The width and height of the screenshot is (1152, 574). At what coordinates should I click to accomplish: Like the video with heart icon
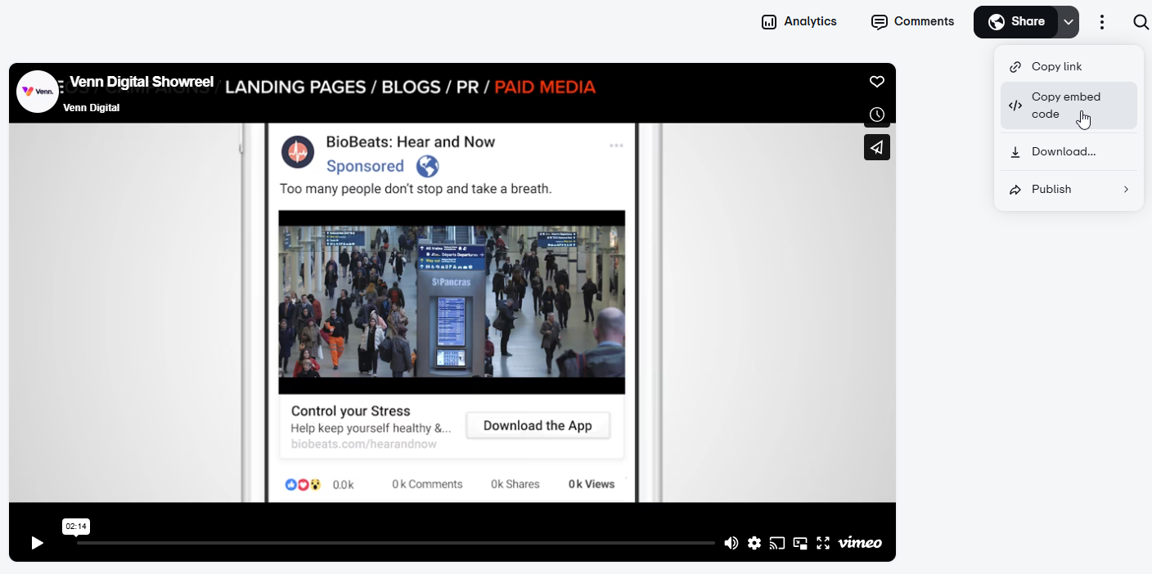(x=877, y=82)
